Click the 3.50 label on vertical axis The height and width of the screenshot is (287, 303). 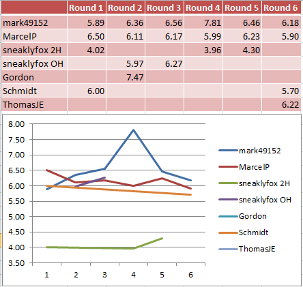pos(16,263)
